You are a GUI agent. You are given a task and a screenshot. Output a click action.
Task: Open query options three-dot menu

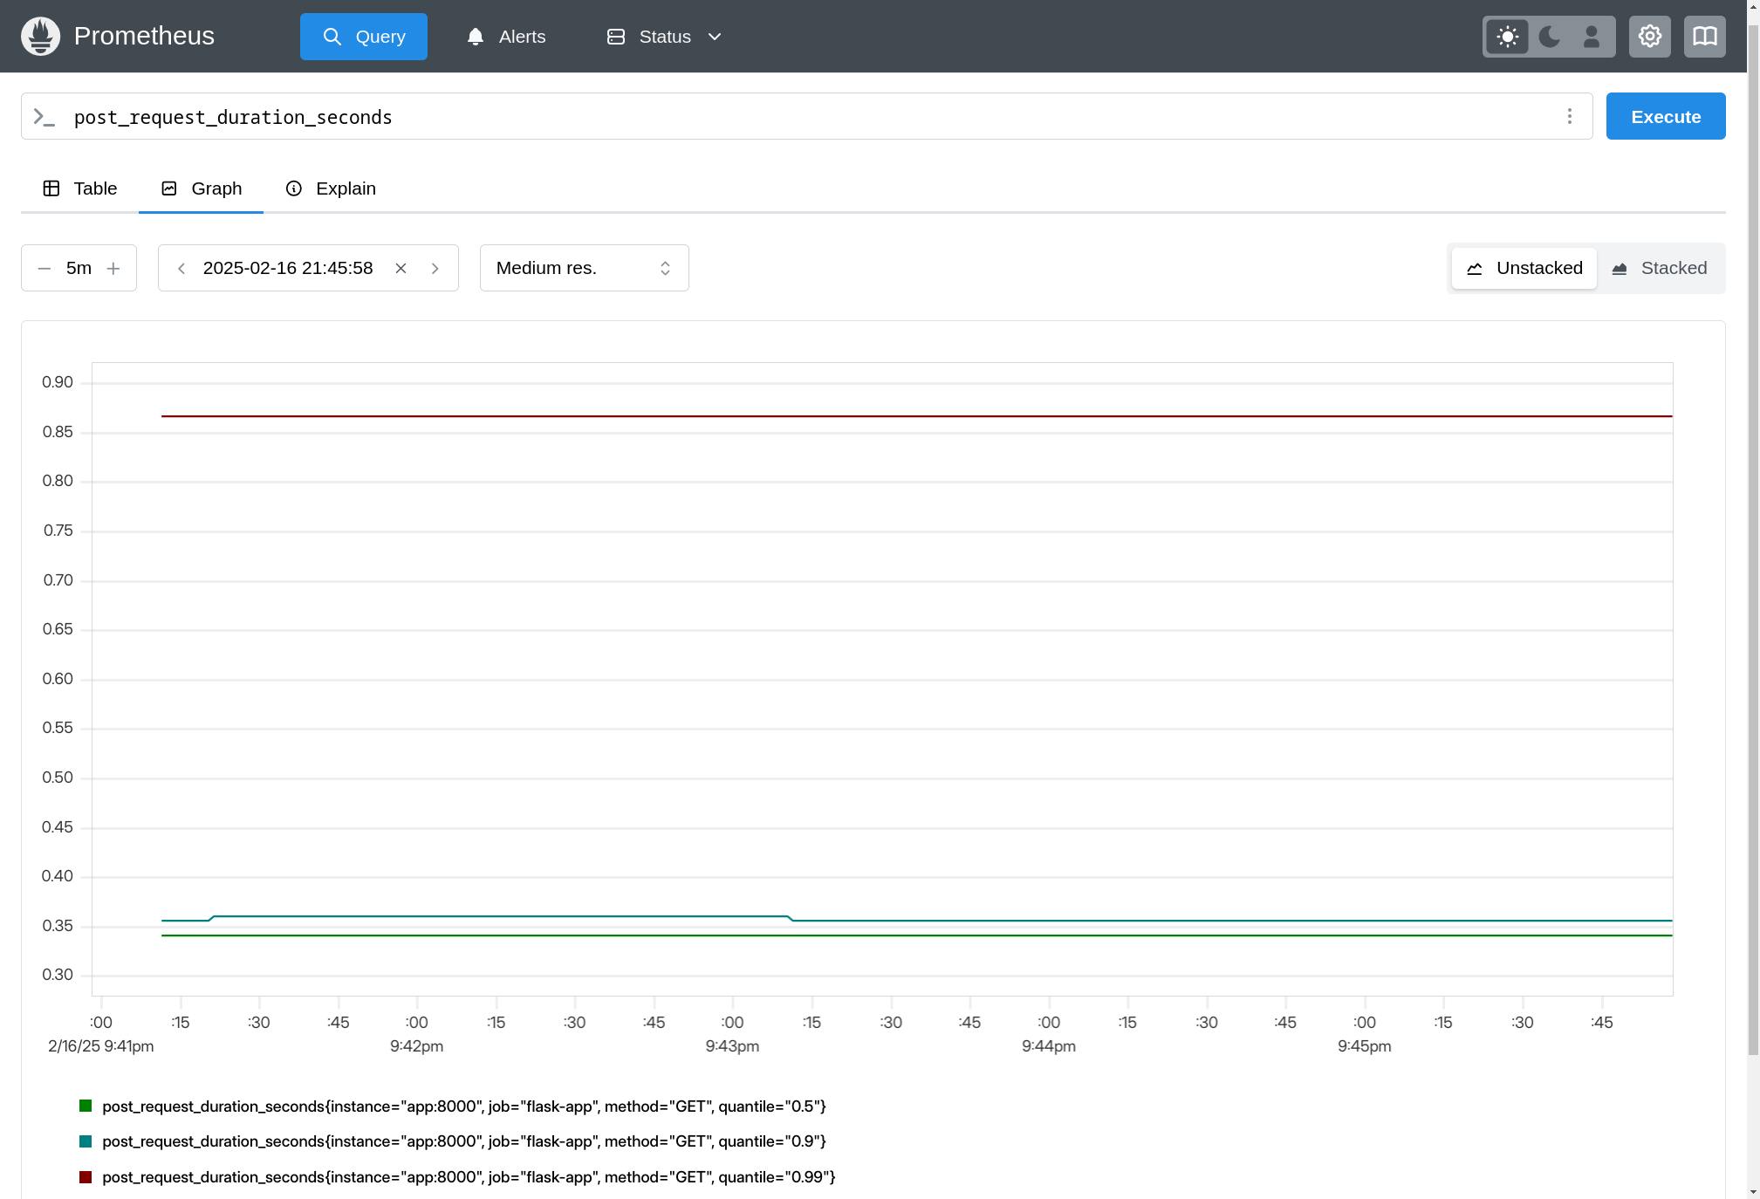pyautogui.click(x=1569, y=116)
